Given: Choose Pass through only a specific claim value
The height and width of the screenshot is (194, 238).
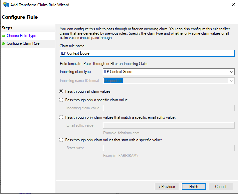Looking at the screenshot, I should tap(61, 100).
